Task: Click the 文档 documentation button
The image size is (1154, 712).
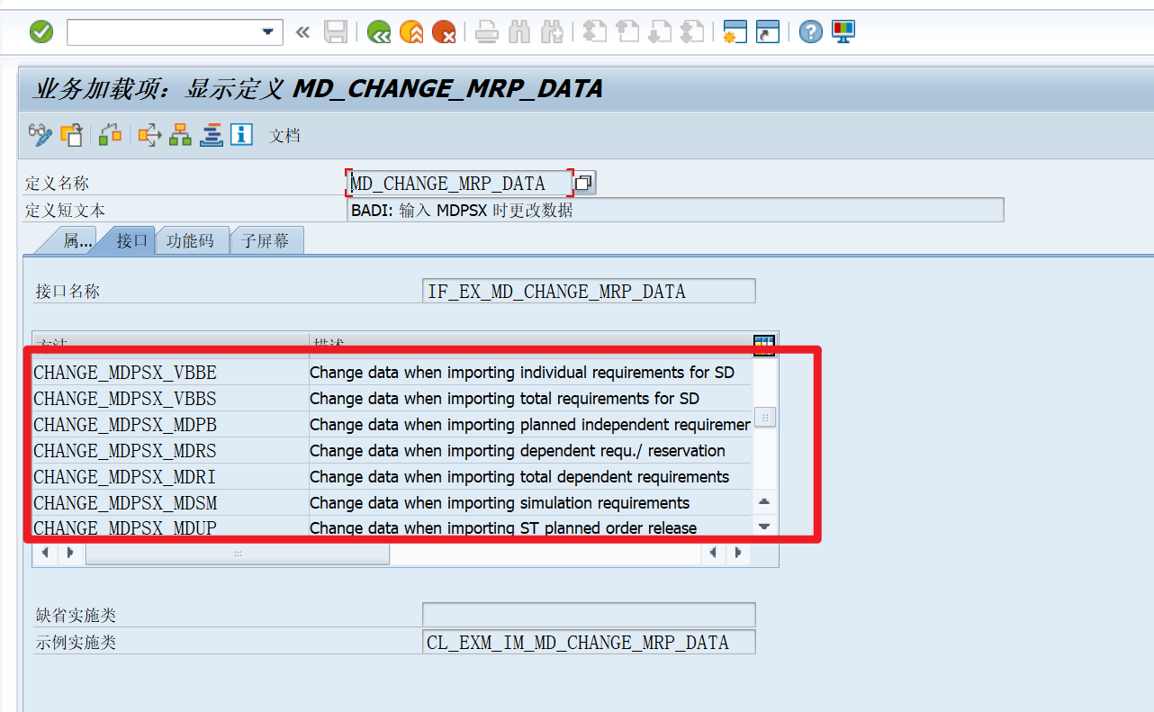Action: (x=285, y=136)
